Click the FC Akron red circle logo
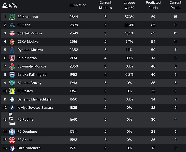The height and width of the screenshot is (152, 186). click(x=12, y=140)
